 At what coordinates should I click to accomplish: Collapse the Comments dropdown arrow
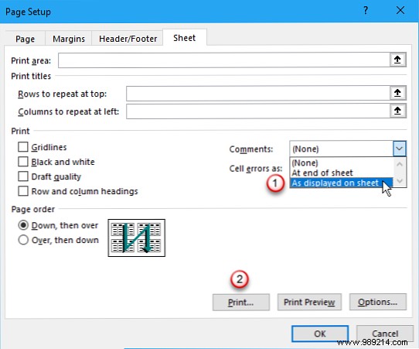(x=399, y=149)
